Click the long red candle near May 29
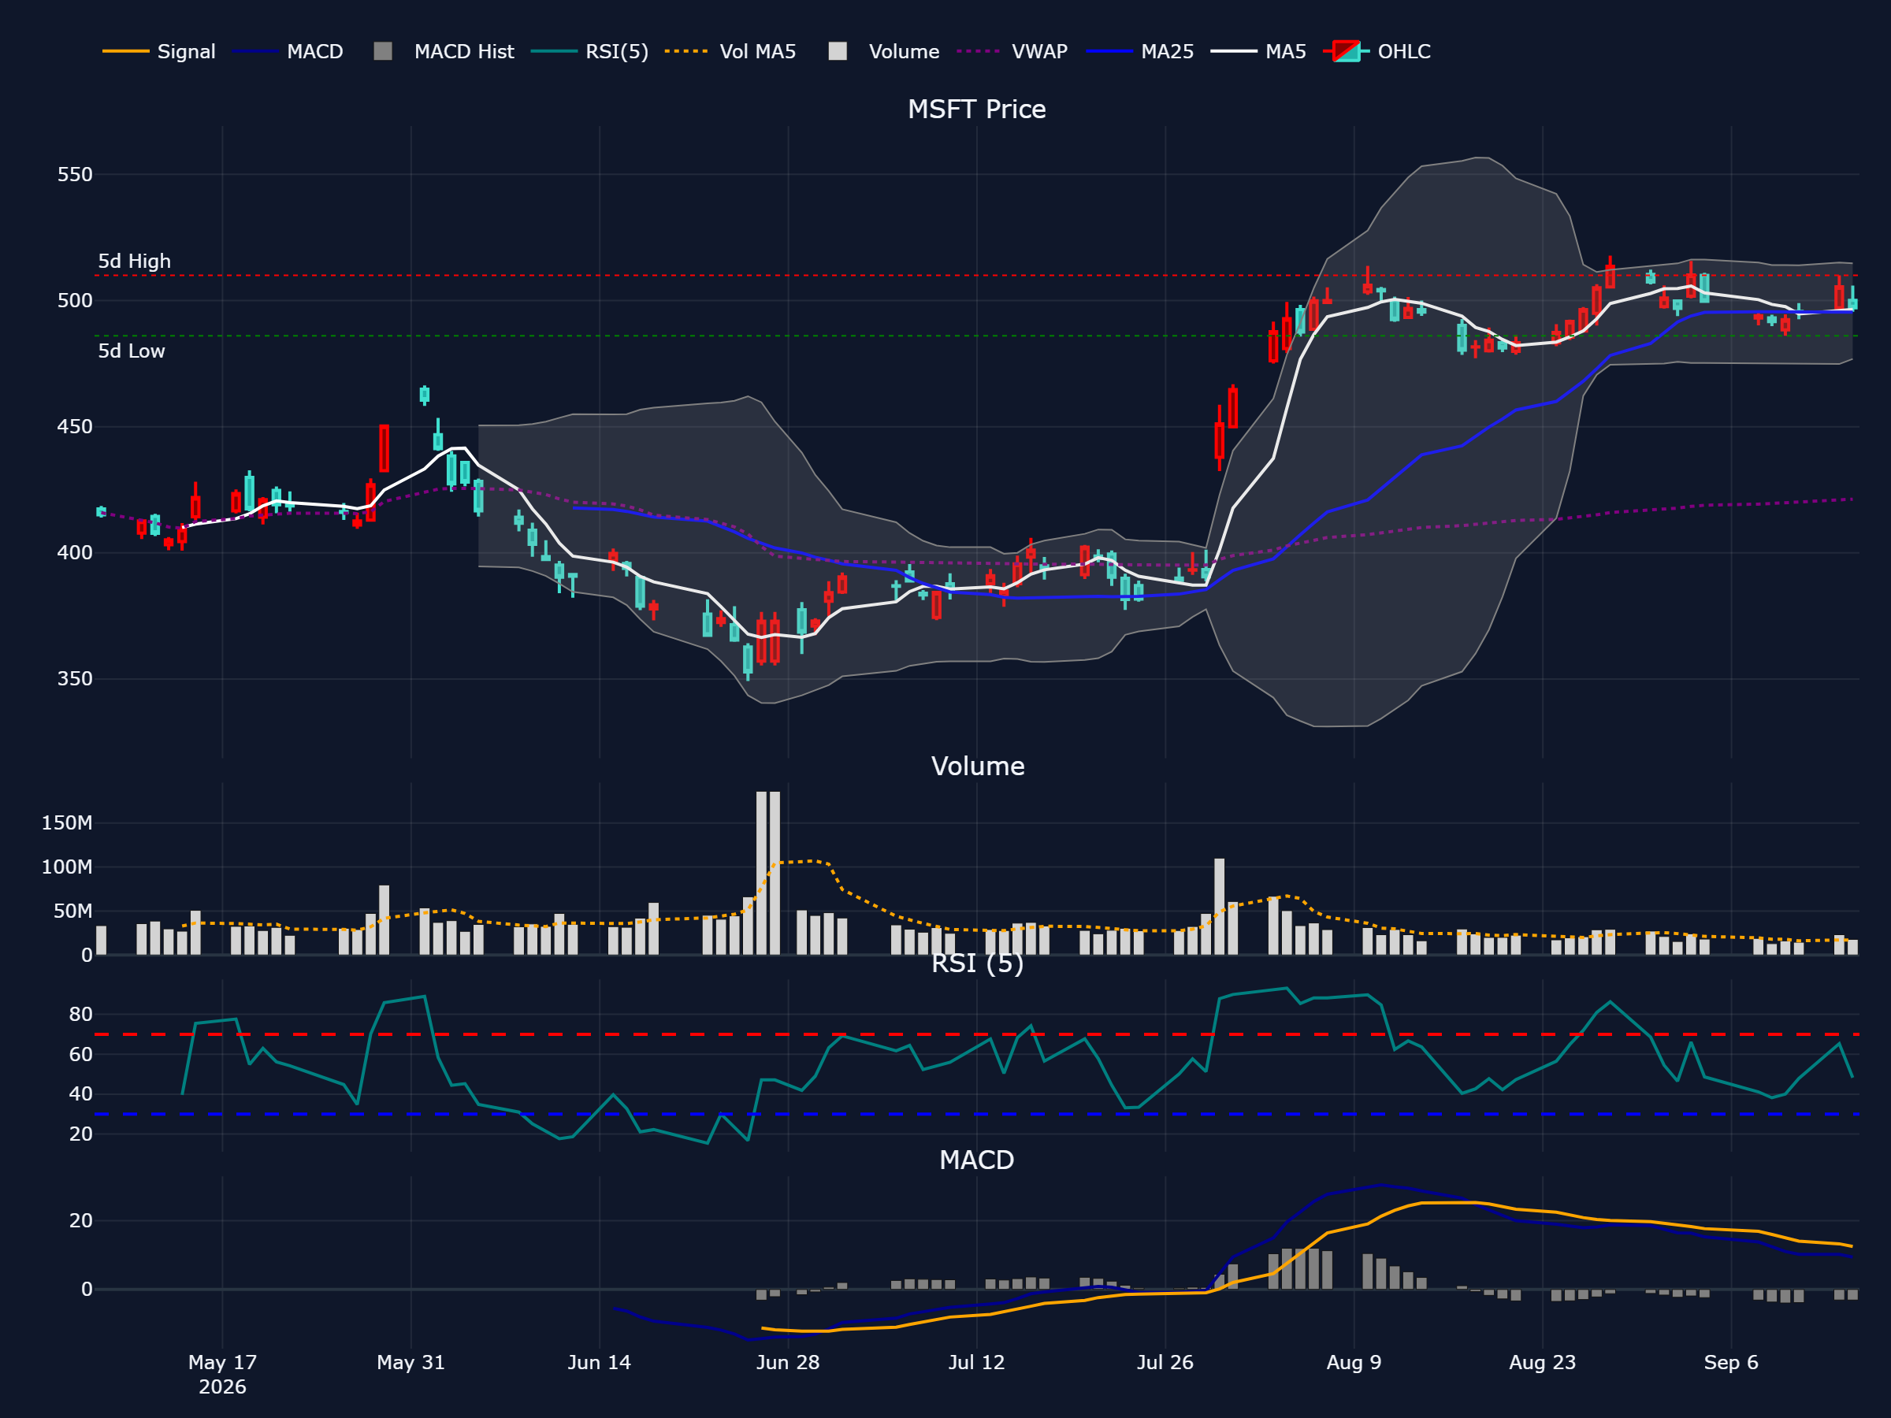Image resolution: width=1891 pixels, height=1418 pixels. coord(384,448)
